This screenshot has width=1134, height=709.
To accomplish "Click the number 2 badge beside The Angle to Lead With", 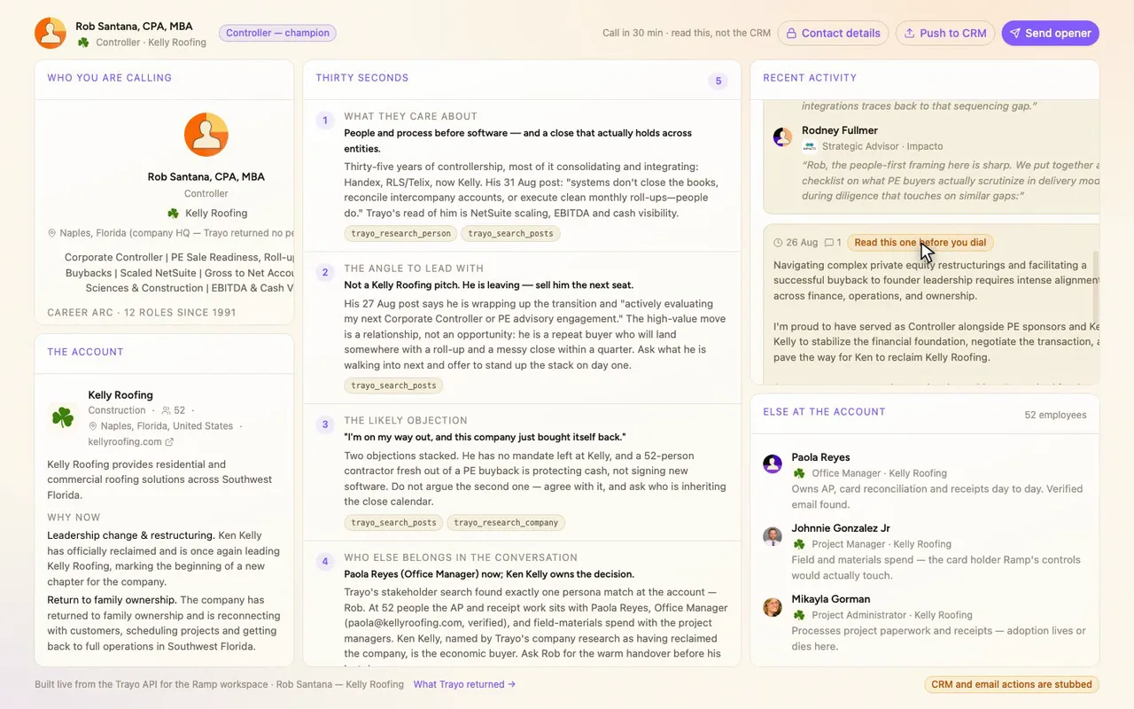I will [x=325, y=273].
